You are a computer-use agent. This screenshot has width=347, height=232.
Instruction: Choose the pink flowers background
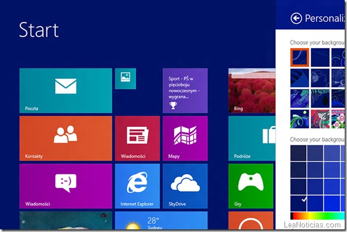[x=338, y=119]
